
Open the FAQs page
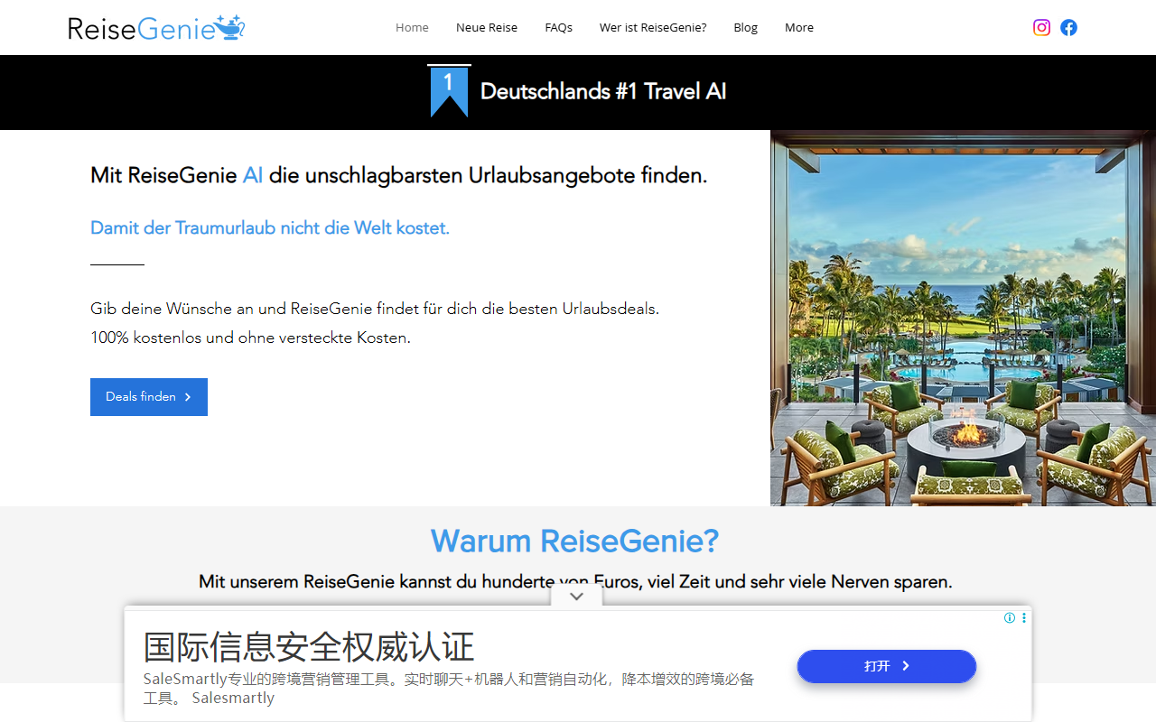click(x=558, y=27)
